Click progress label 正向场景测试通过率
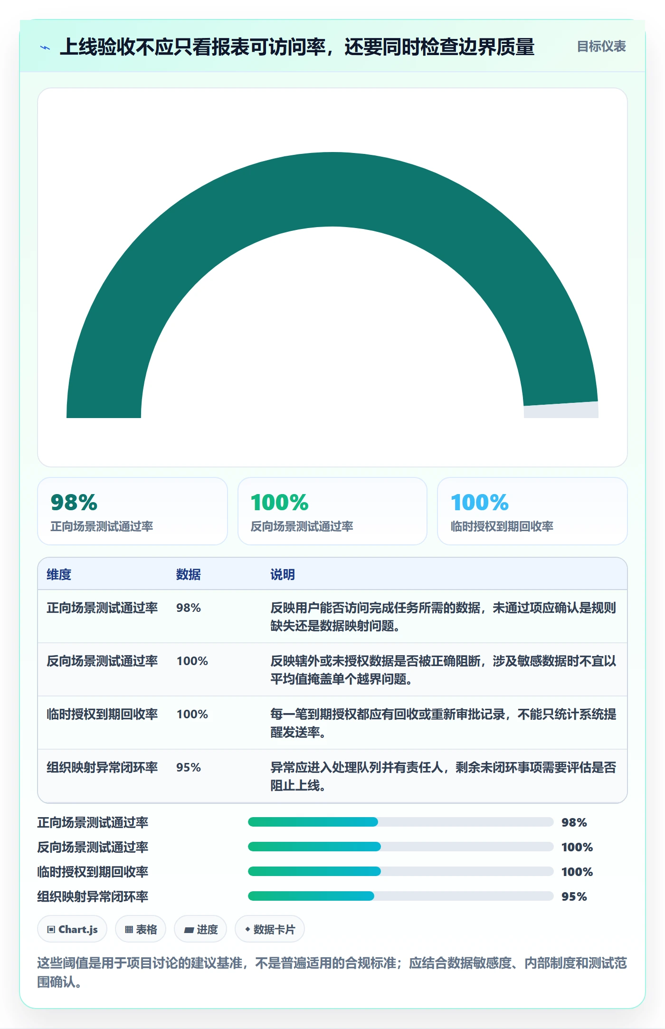Screen dimensions: 665x1029 coord(93,822)
